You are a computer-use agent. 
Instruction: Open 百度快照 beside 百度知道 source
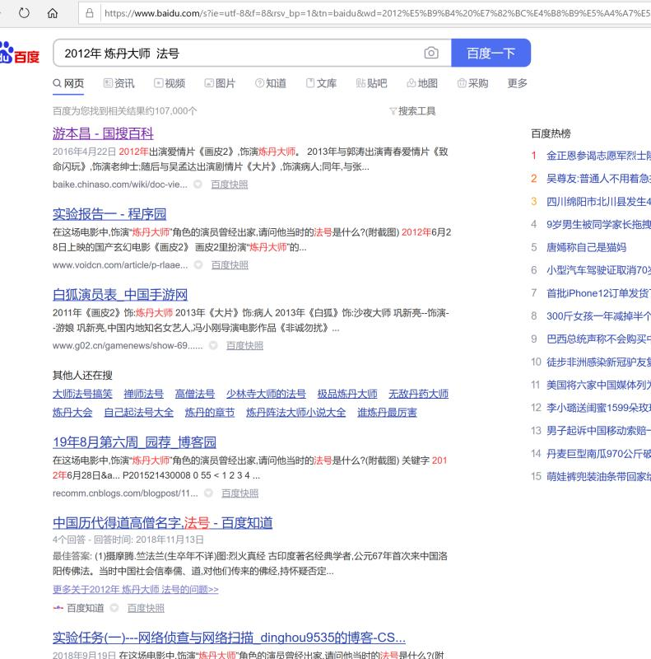point(146,608)
